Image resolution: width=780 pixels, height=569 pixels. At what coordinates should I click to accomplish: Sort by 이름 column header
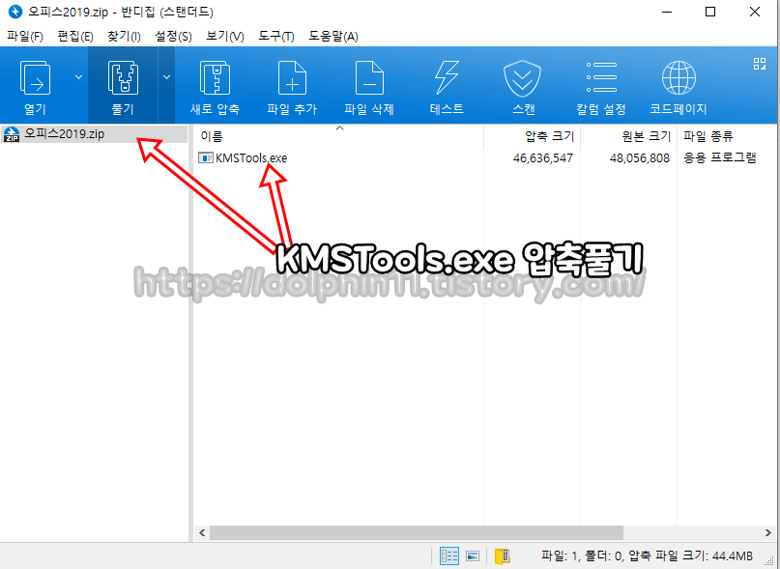click(x=339, y=136)
